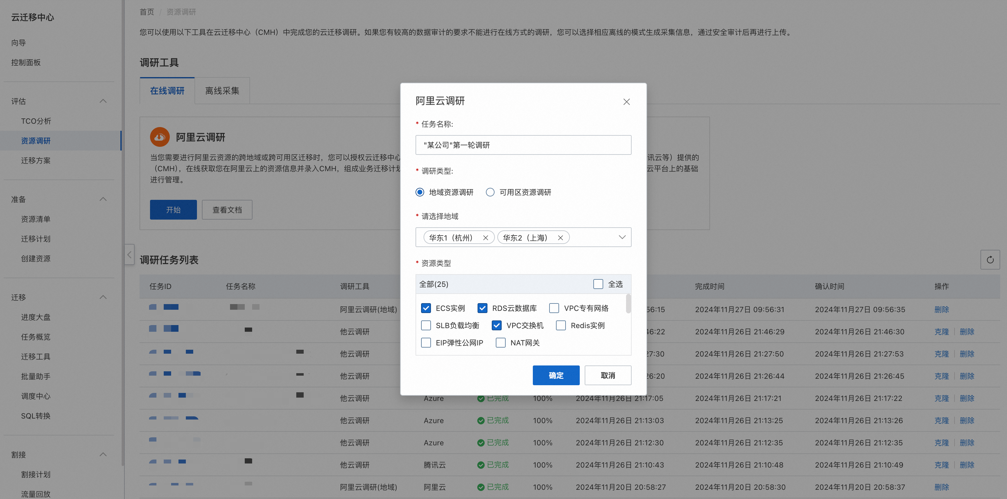Delete the task completed 2024年11月20日 20:58:30
Screen dimensions: 1007x499
click(941, 487)
